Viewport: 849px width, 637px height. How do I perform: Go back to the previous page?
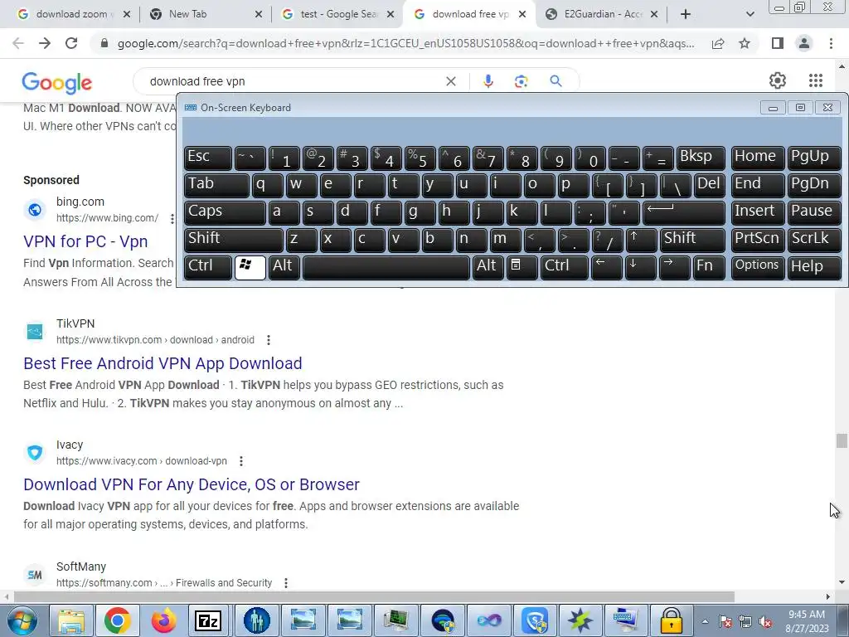click(x=18, y=43)
